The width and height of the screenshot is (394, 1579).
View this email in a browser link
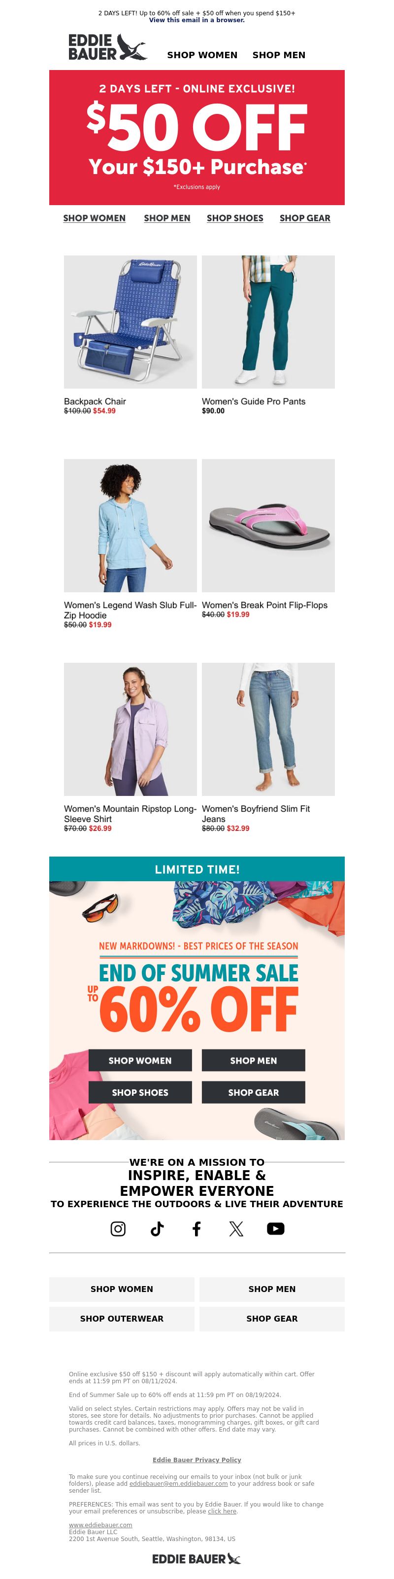(x=197, y=20)
